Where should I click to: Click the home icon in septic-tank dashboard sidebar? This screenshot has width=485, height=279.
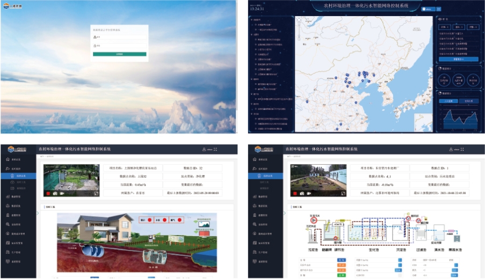pos(6,160)
